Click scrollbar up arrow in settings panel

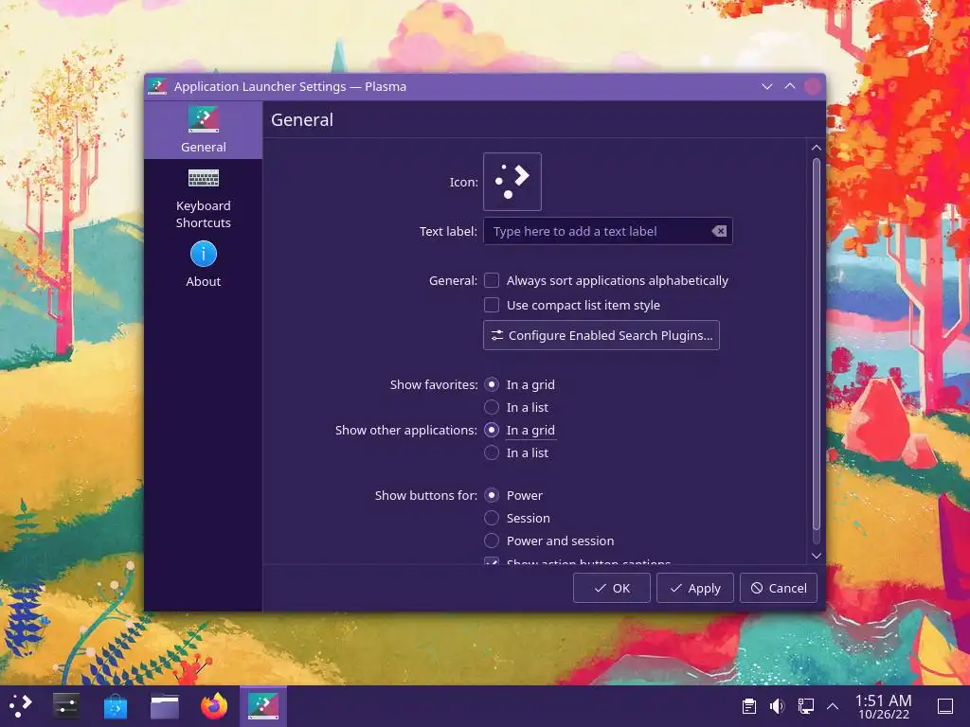(x=817, y=148)
